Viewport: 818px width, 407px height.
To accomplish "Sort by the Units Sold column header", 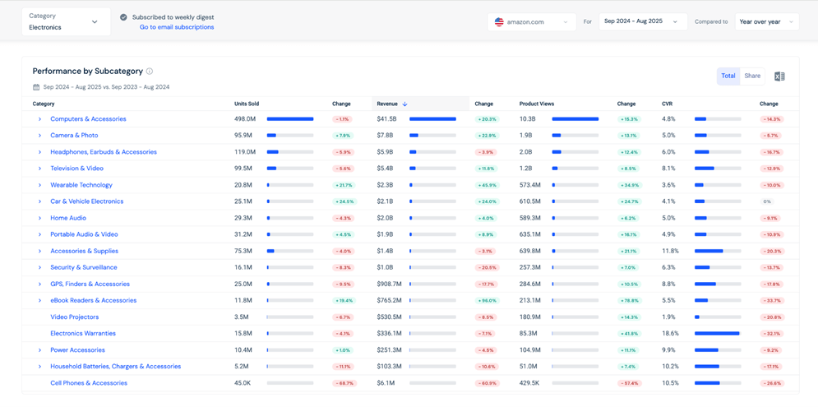I will point(247,104).
